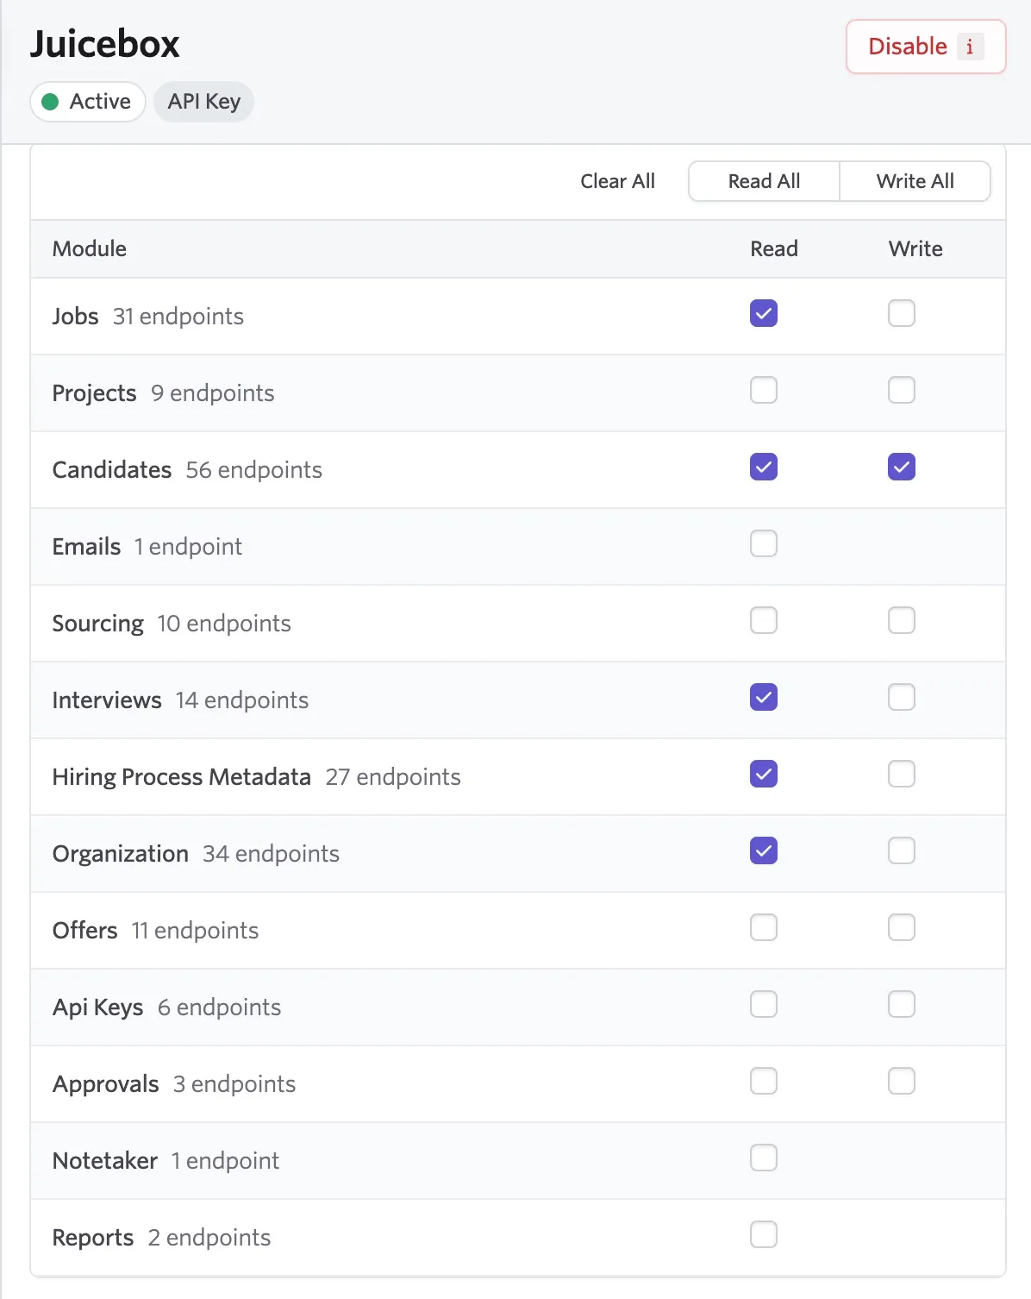Enable Write permission for Jobs

click(902, 313)
